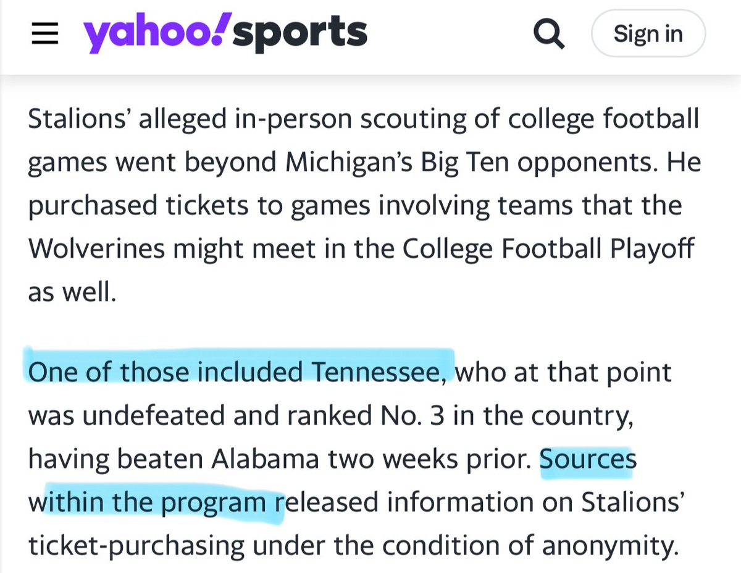This screenshot has width=741, height=573.
Task: Open search with the magnifier icon
Action: point(548,34)
